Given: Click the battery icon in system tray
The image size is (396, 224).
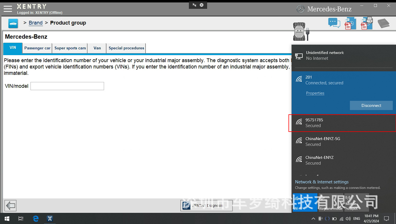Looking at the screenshot, I should [x=334, y=219].
